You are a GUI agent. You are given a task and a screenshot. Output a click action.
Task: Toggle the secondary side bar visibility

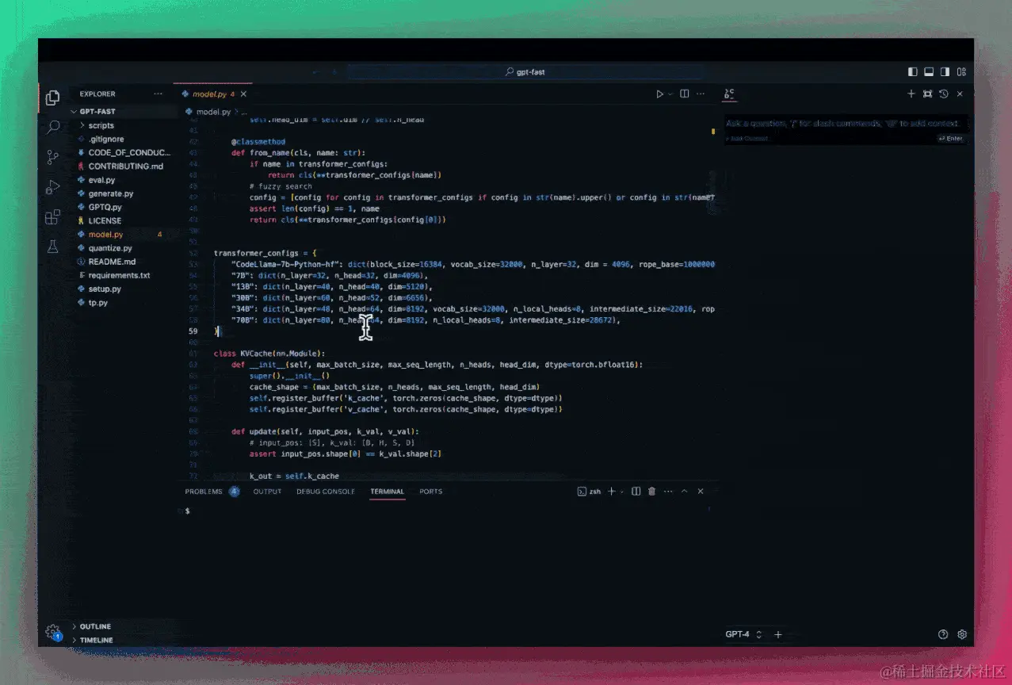945,71
